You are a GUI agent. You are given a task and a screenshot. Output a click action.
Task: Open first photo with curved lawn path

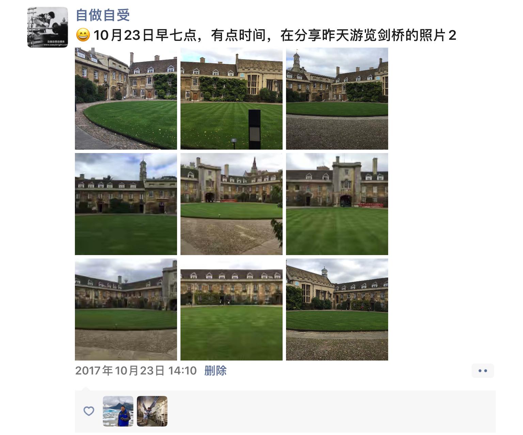[126, 99]
